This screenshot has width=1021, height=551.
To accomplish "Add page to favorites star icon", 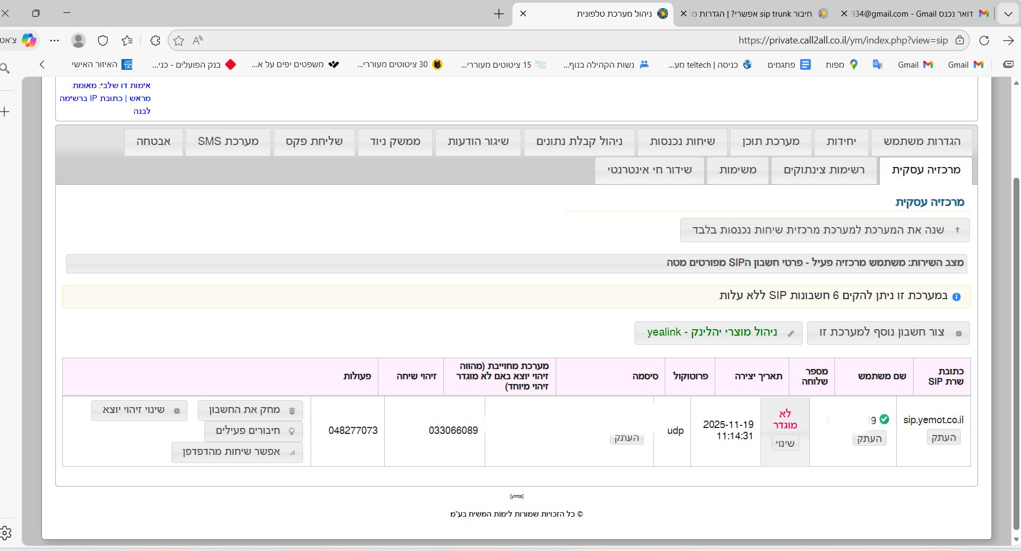I will point(179,40).
